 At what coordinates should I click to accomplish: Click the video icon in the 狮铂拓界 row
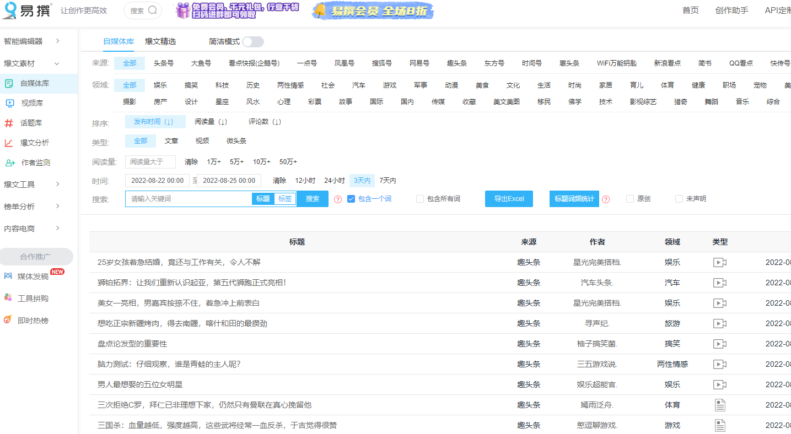pyautogui.click(x=720, y=283)
